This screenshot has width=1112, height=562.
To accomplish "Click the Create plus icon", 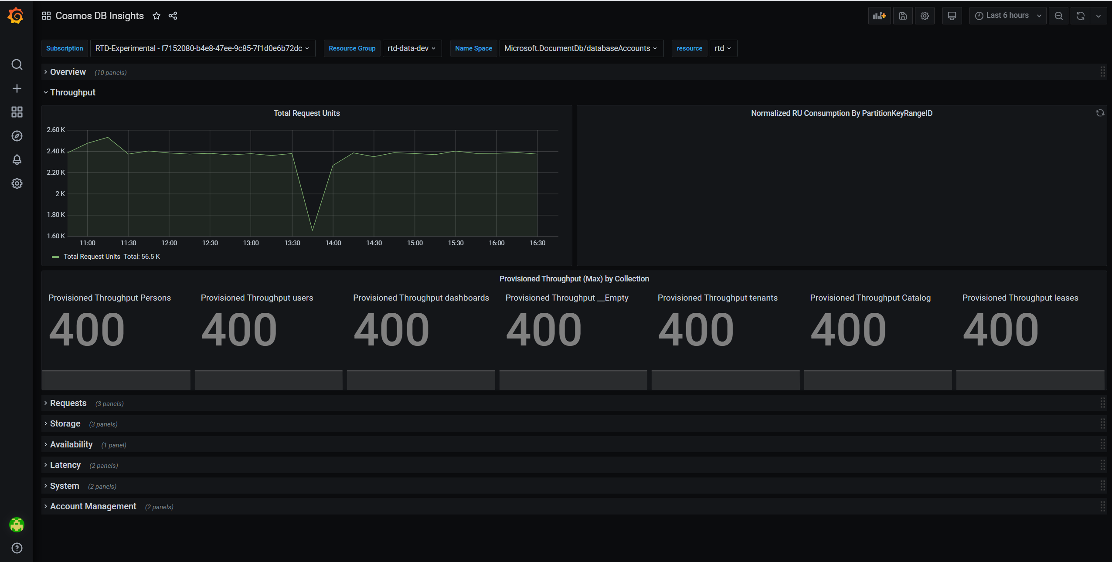I will (17, 88).
